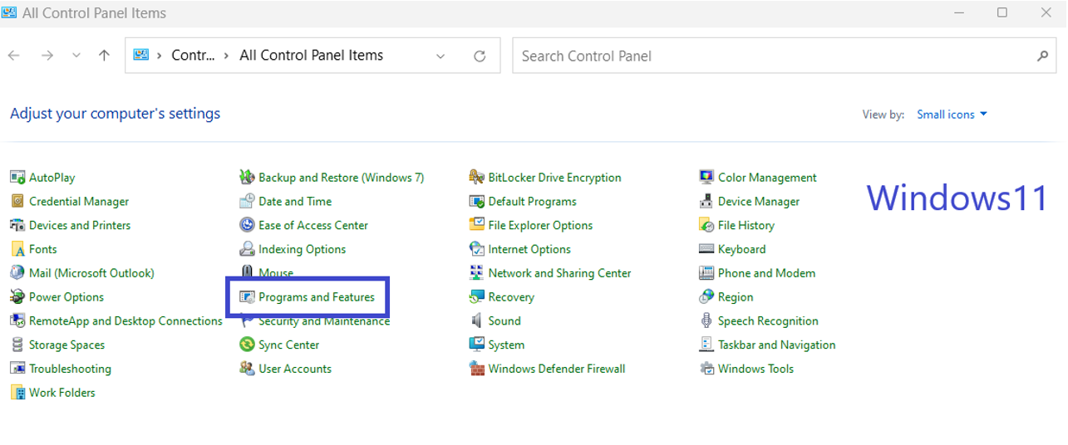Image resolution: width=1068 pixels, height=445 pixels.
Task: Select All Control Panel Items breadcrumb
Action: pos(311,56)
